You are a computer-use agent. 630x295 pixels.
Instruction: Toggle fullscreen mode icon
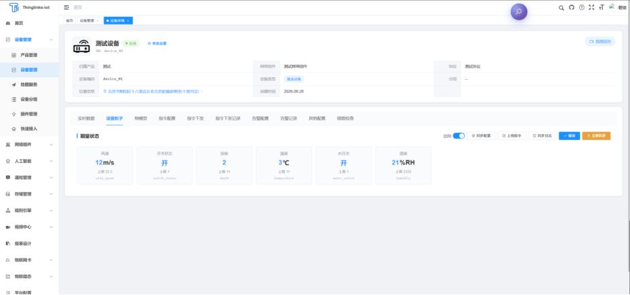tap(591, 7)
